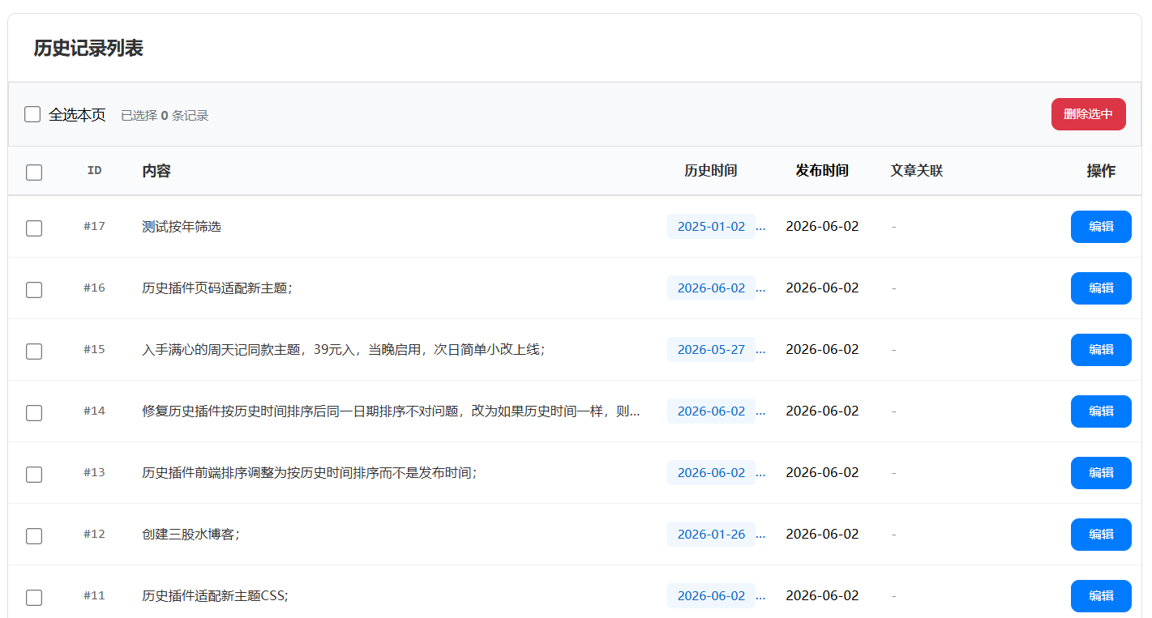Viewport: 1152px width, 618px height.
Task: Click the 2026-05-27 history date badge
Action: 711,350
